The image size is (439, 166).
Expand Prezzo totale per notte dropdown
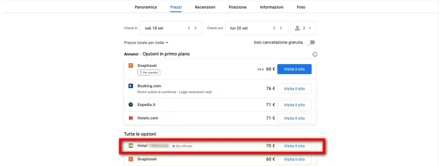point(146,43)
